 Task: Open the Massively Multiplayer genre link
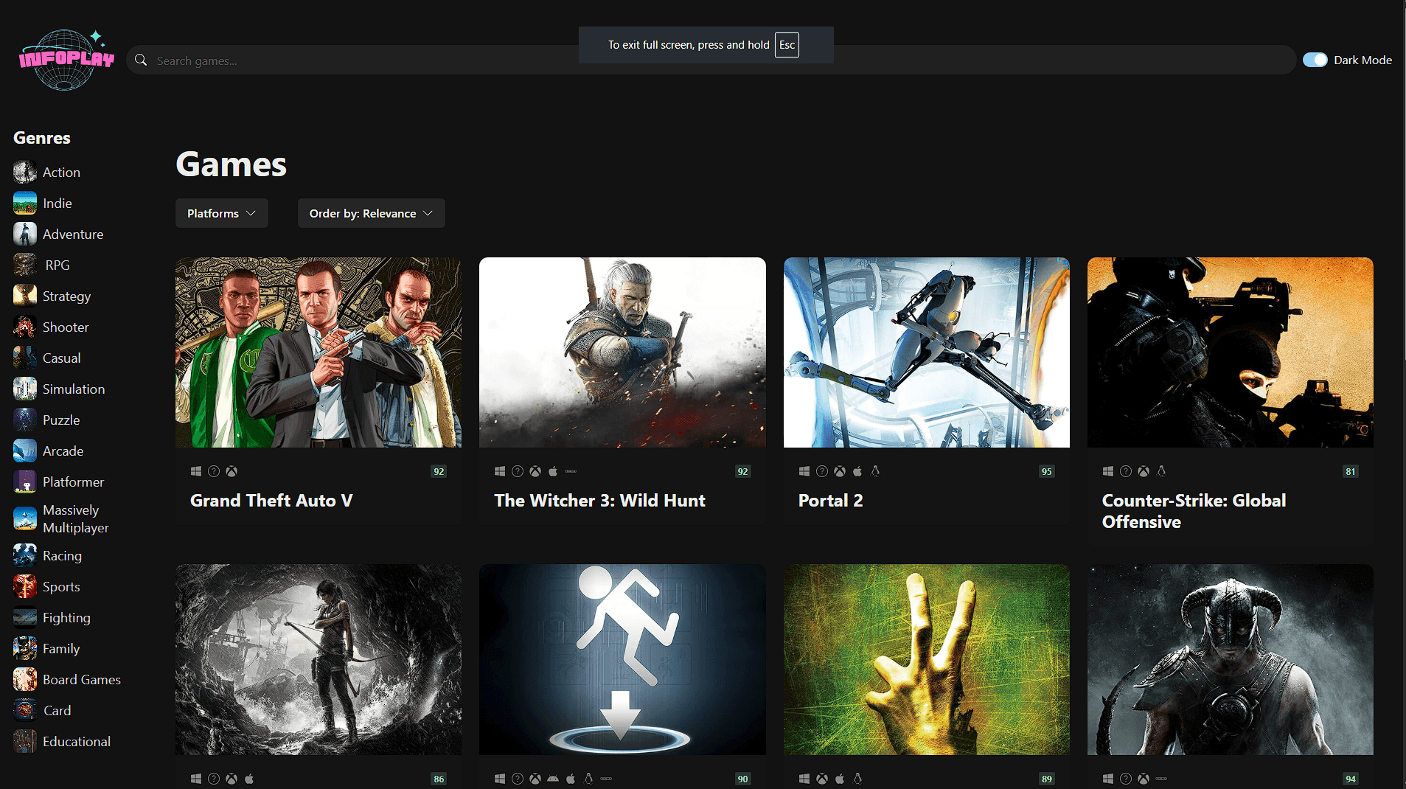75,518
